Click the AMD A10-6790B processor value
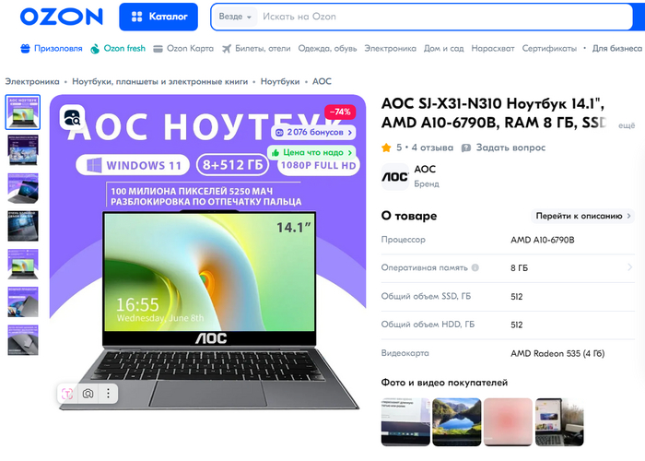 coord(543,240)
